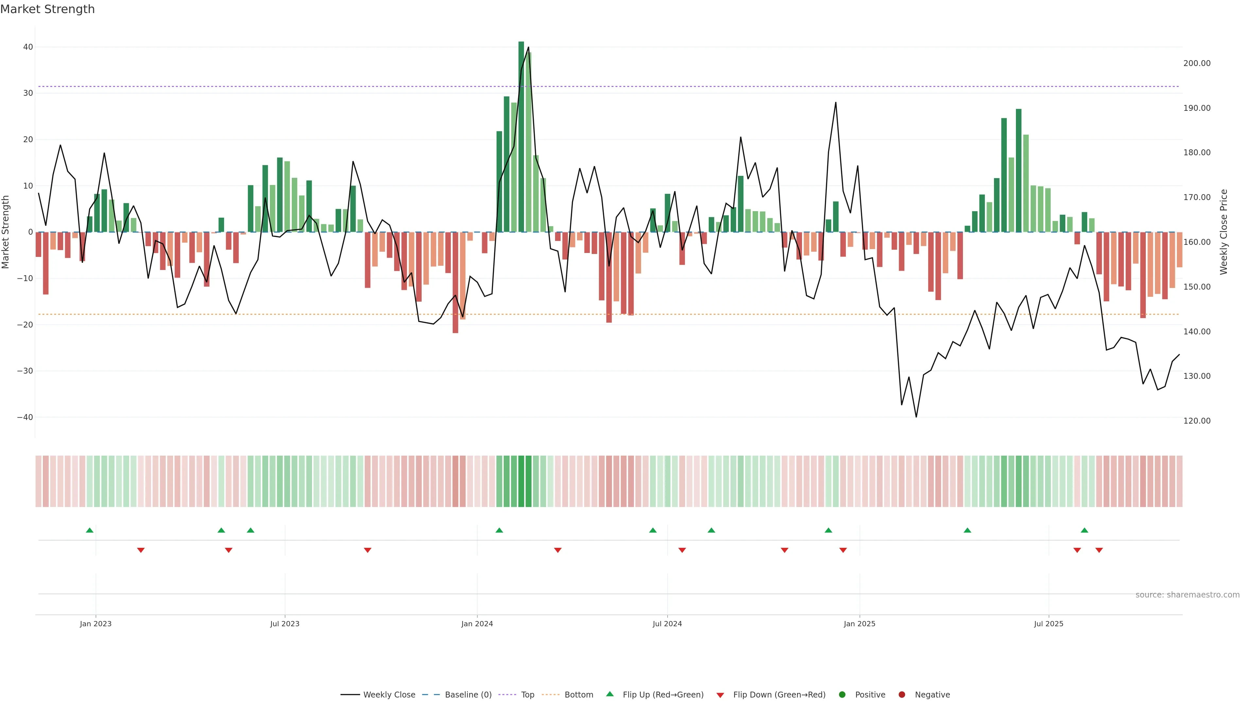Click the first red flip-down triangle after Jan 2023
This screenshot has height=706, width=1256.
pos(141,550)
